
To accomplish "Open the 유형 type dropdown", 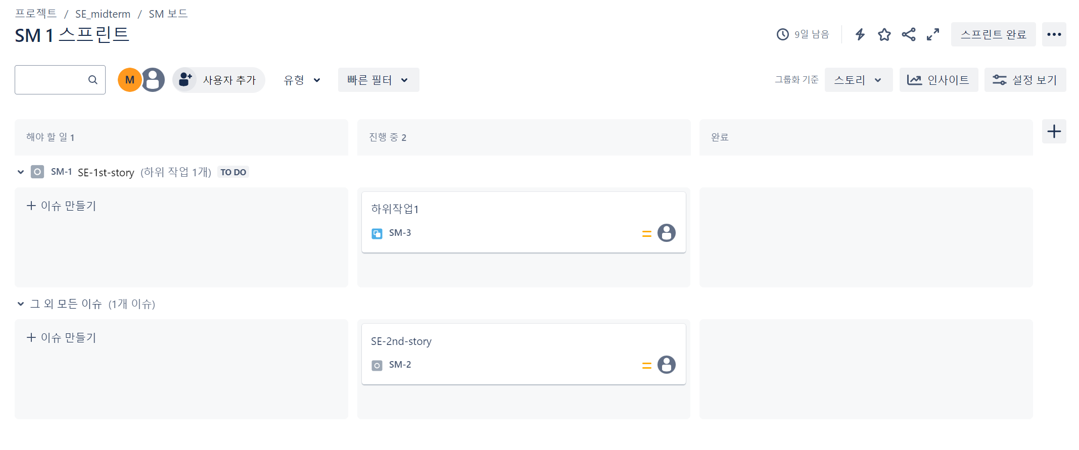I will pos(302,80).
